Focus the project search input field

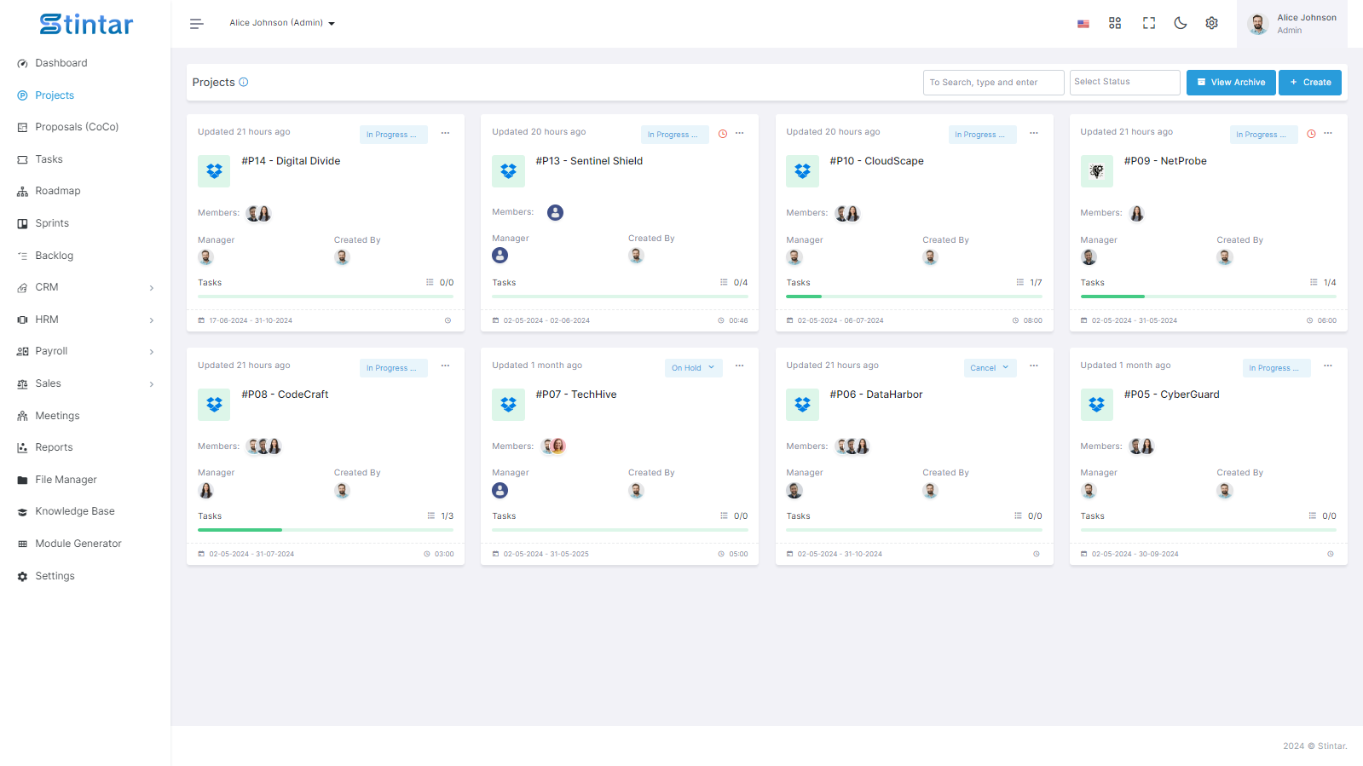[993, 83]
